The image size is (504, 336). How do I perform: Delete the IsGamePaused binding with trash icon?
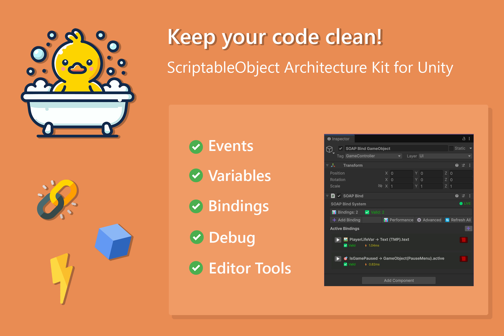coord(463,259)
